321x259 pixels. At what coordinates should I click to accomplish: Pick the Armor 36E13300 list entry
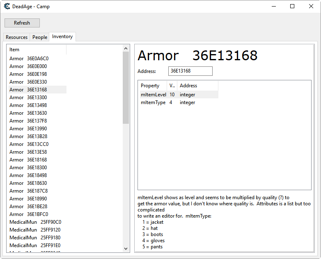click(29, 98)
